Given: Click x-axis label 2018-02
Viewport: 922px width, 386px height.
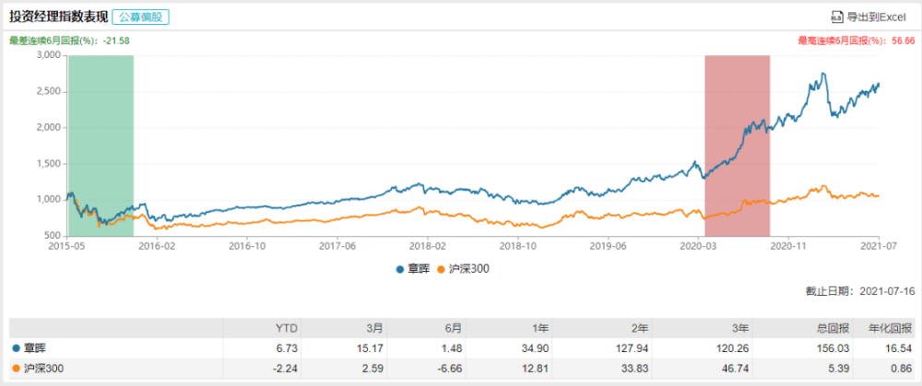Looking at the screenshot, I should click(428, 244).
